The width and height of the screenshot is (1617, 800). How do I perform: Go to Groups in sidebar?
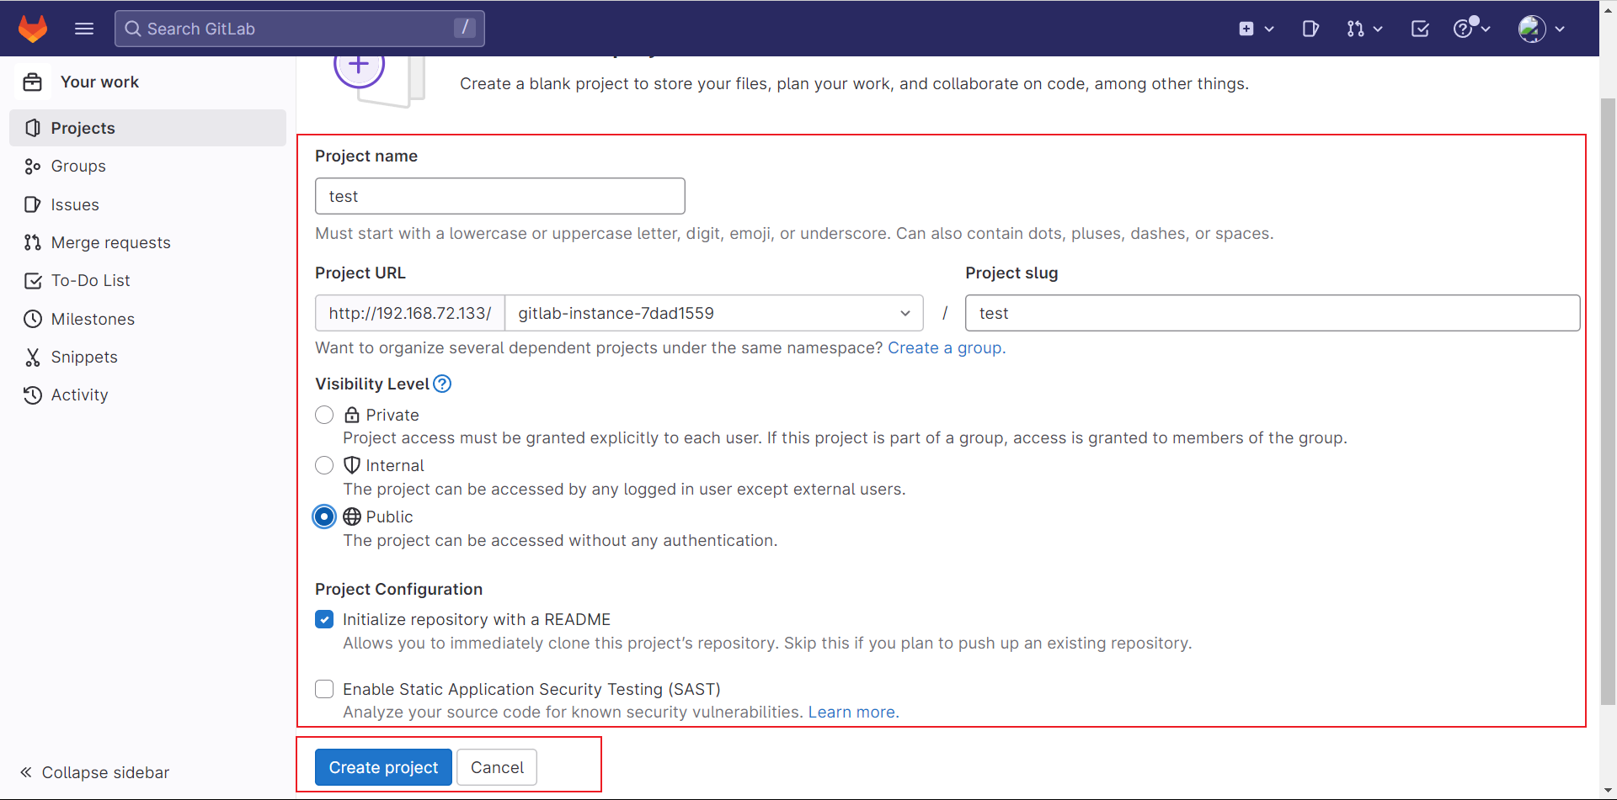[148, 167]
